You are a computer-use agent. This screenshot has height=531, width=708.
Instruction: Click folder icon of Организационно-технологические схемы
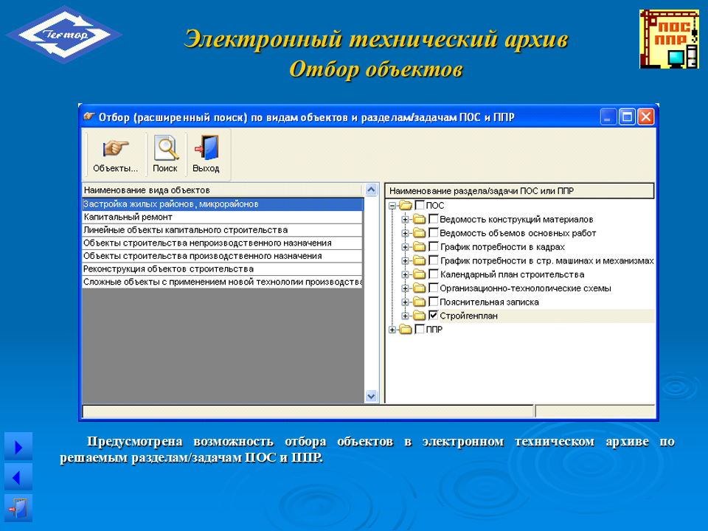[420, 288]
